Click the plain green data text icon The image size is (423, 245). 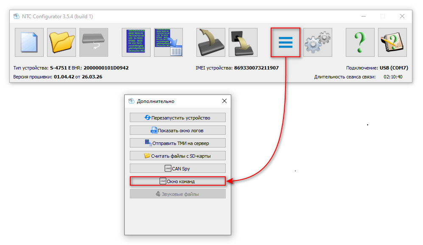click(136, 42)
